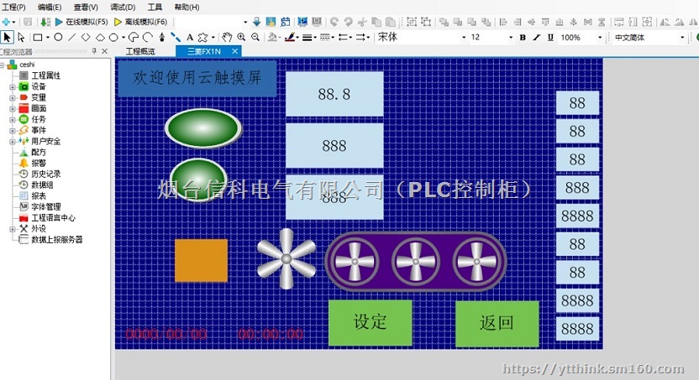The width and height of the screenshot is (699, 380).
Task: Select the blue polyline tool
Action: [x=176, y=38]
